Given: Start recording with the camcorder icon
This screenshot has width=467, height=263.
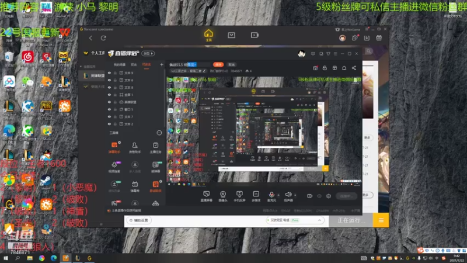Looking at the screenshot, I should coord(310,196).
